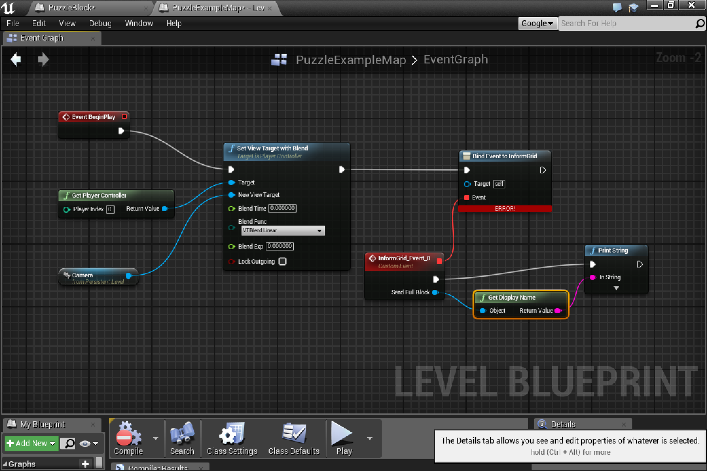Open the Add New dropdown
The width and height of the screenshot is (707, 471).
31,444
